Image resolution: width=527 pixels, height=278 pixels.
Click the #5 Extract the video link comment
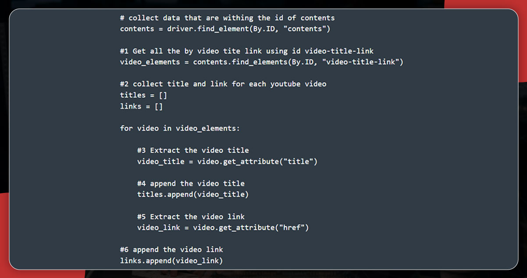pos(191,217)
